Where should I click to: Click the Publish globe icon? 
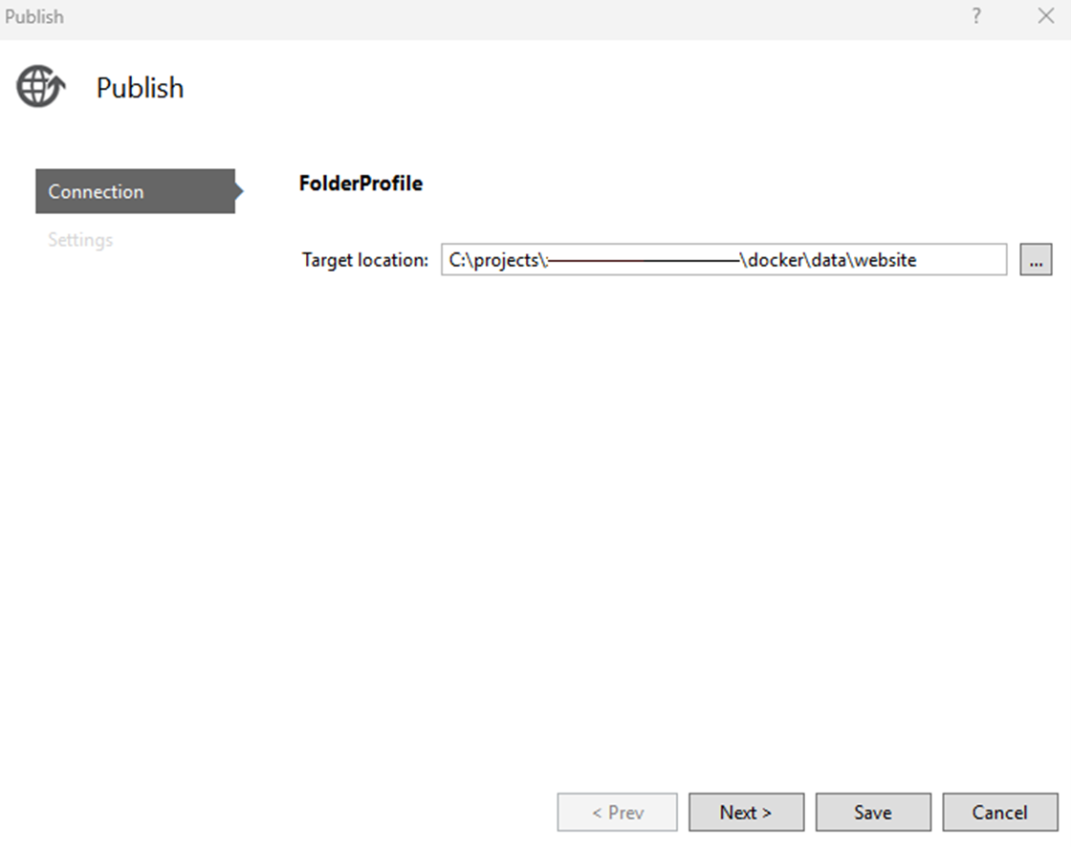[x=39, y=86]
